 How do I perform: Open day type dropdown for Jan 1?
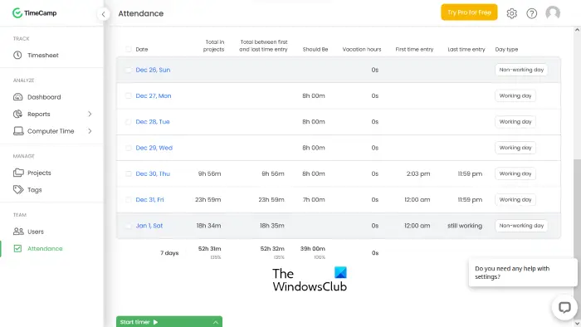(521, 225)
